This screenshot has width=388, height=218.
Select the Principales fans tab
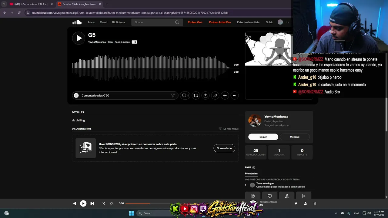251,174
